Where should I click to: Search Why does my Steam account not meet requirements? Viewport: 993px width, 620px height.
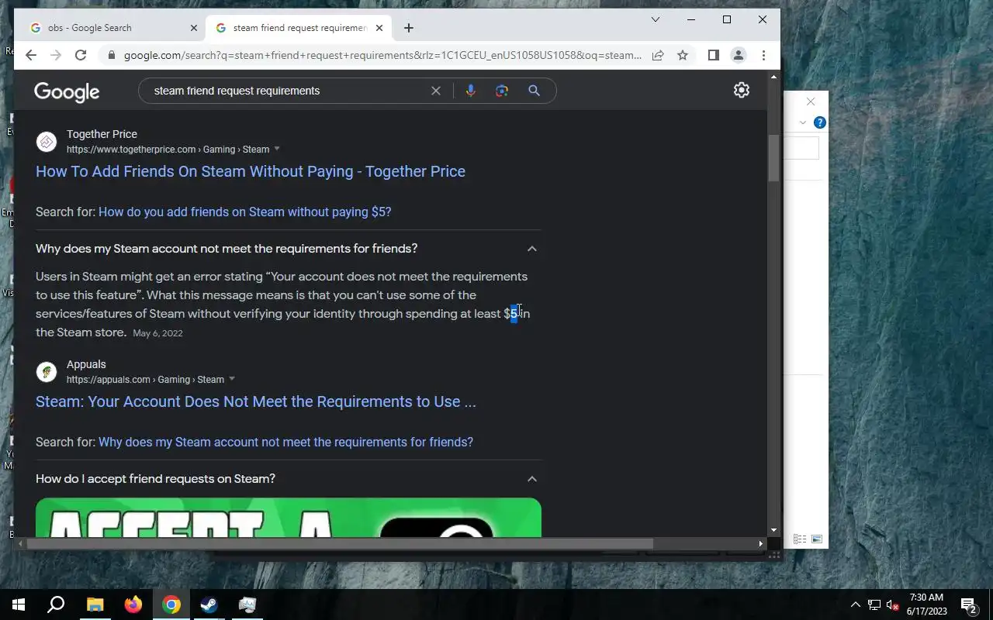(285, 442)
